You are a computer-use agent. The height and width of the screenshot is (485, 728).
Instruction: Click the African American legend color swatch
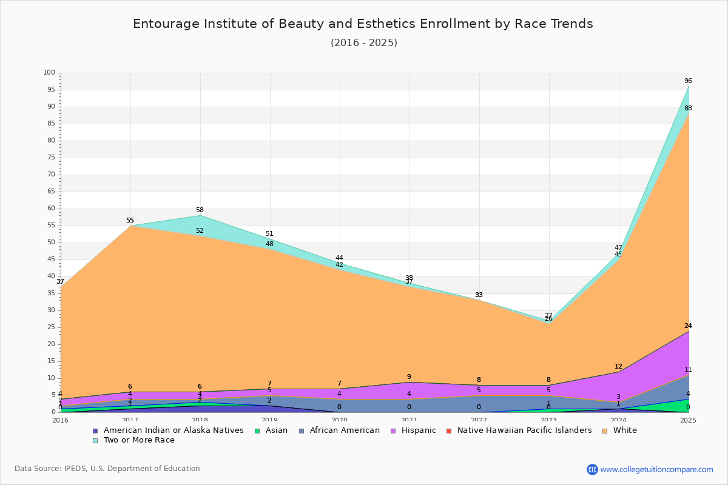[x=301, y=430]
